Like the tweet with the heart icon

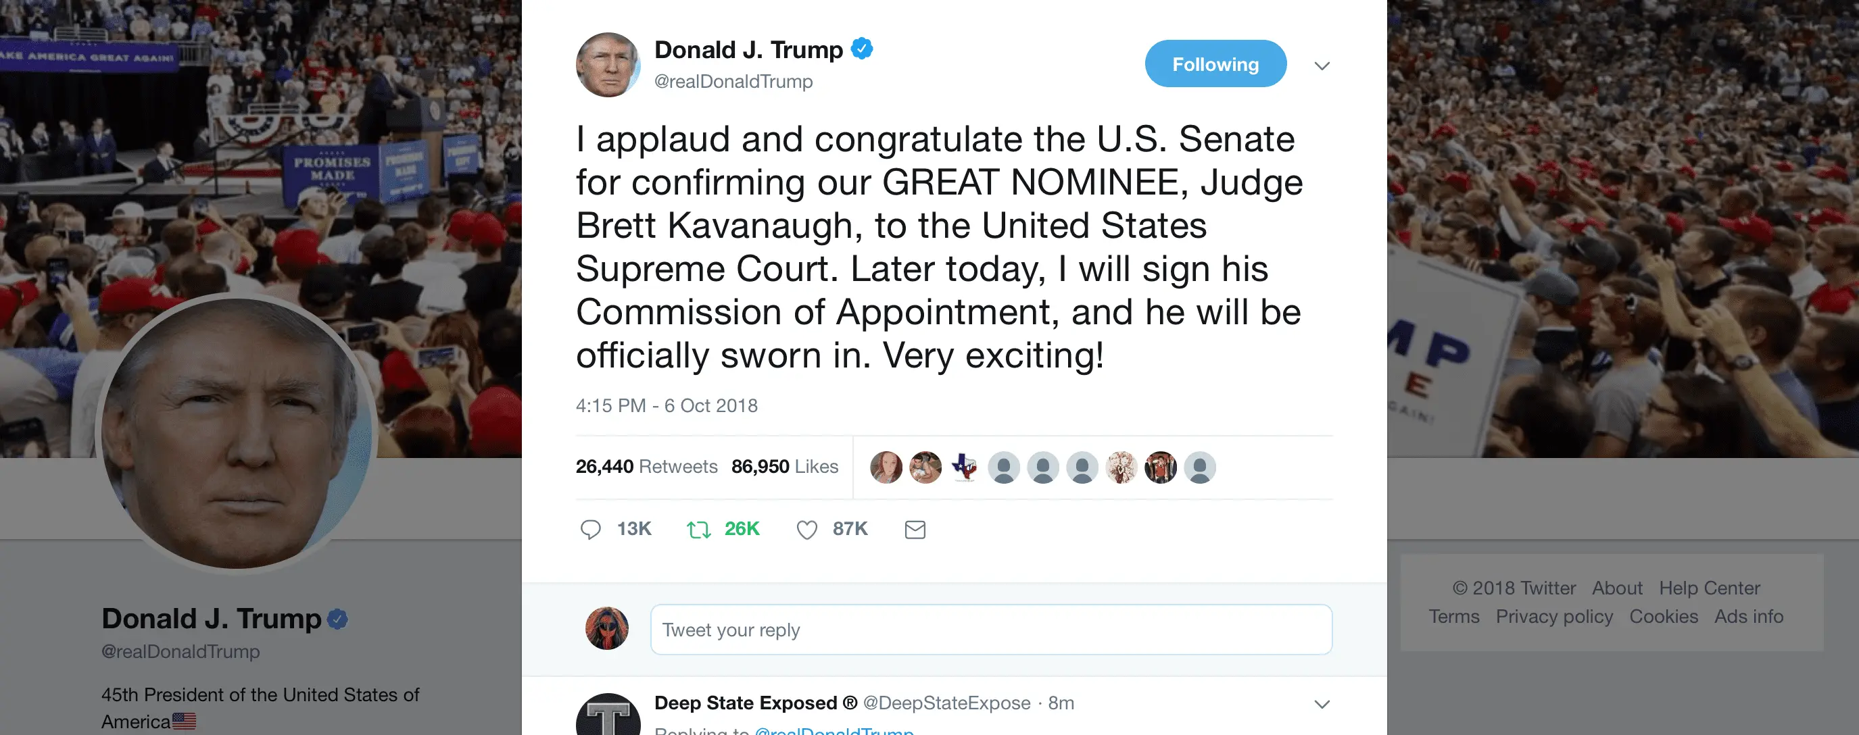tap(807, 530)
